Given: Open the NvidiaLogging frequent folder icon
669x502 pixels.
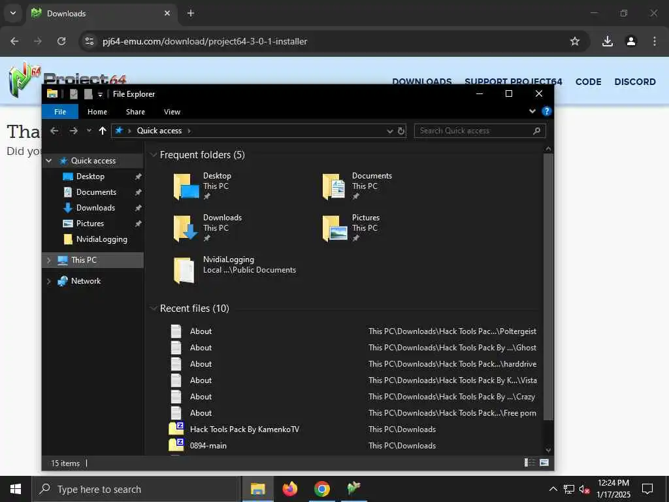Looking at the screenshot, I should click(184, 270).
